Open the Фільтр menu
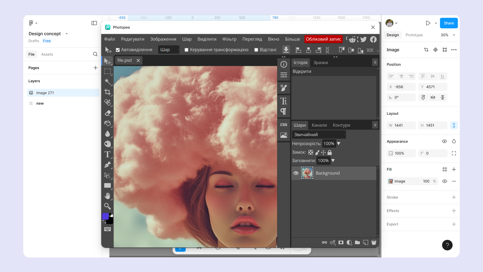The image size is (483, 272). tap(229, 39)
